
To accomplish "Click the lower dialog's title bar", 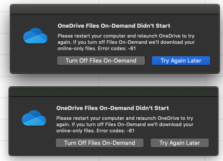I will [114, 92].
